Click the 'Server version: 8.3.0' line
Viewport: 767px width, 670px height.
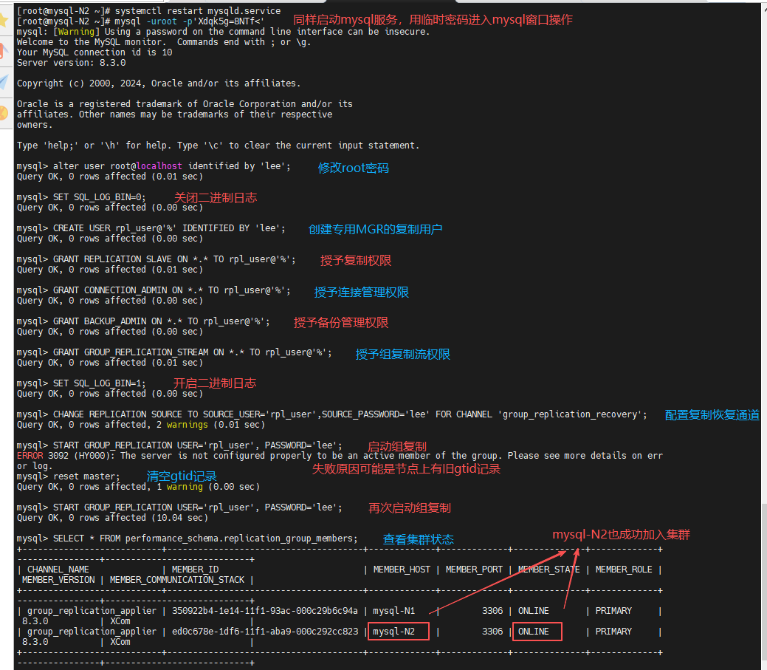pyautogui.click(x=72, y=63)
